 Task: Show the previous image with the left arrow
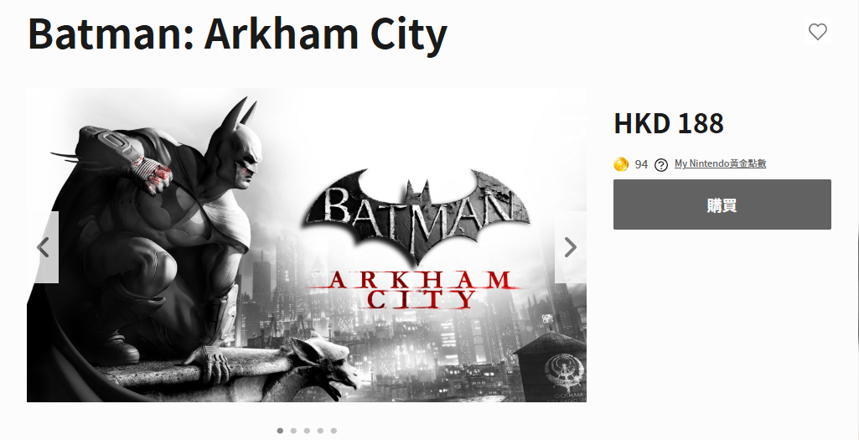tap(44, 247)
